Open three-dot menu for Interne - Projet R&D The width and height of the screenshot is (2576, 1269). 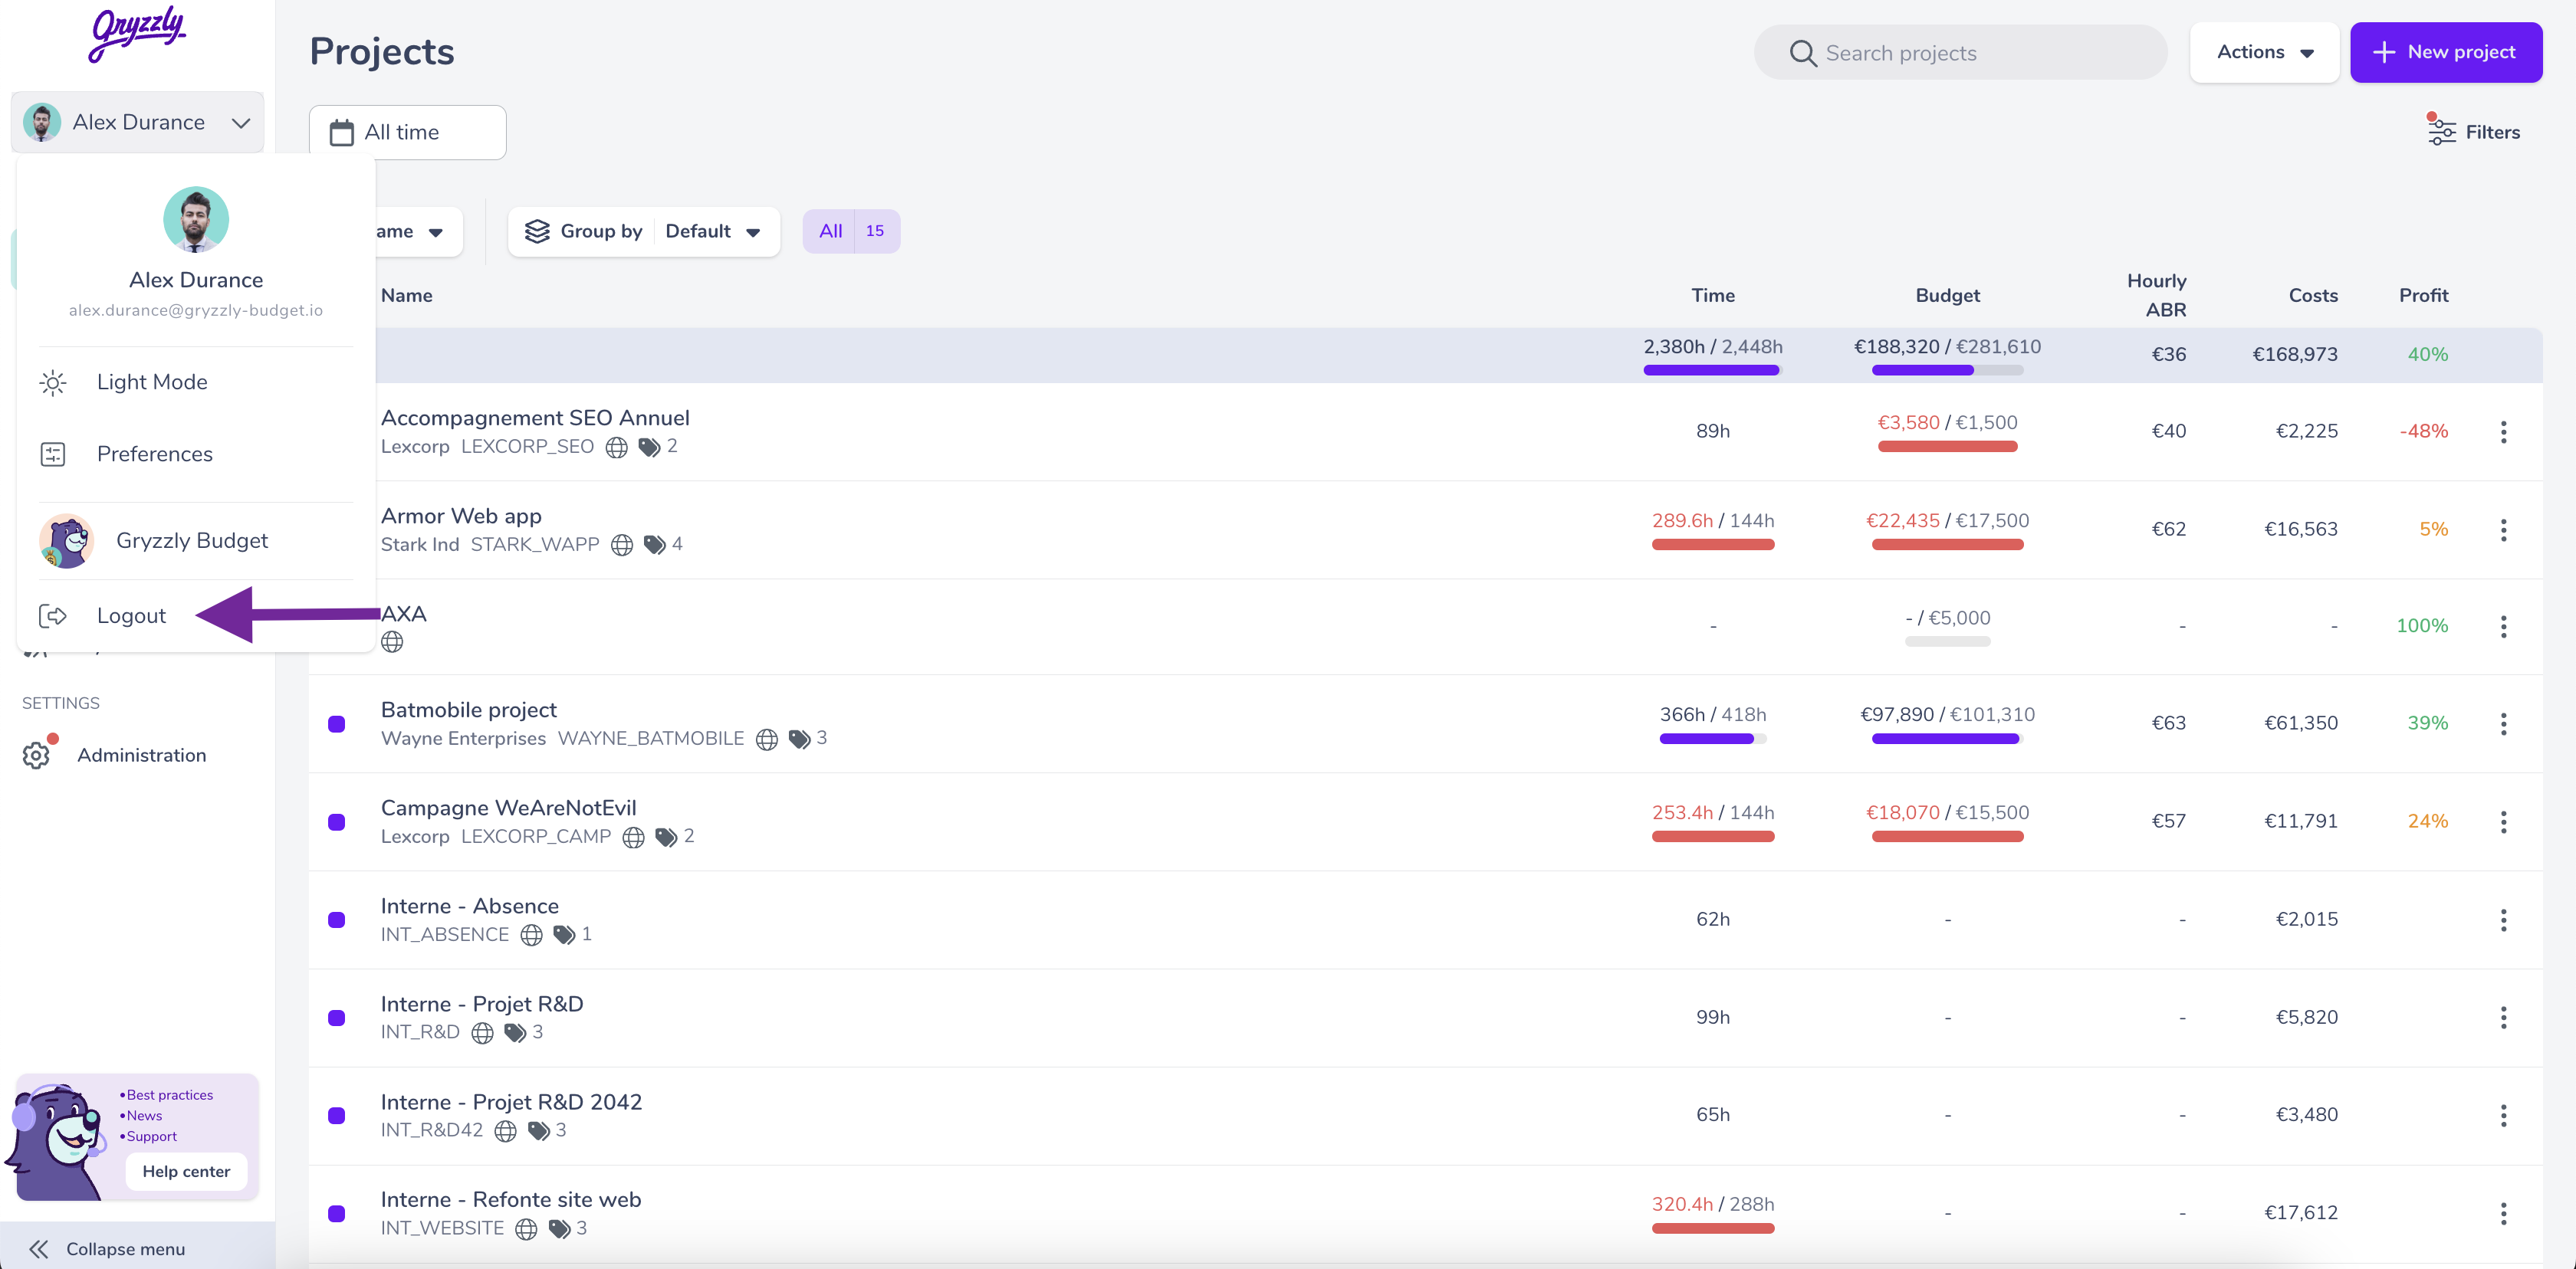[2503, 1017]
